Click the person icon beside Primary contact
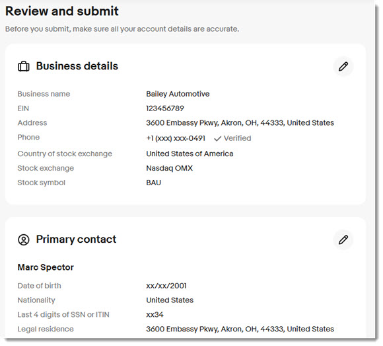This screenshot has height=346, width=383. point(24,239)
